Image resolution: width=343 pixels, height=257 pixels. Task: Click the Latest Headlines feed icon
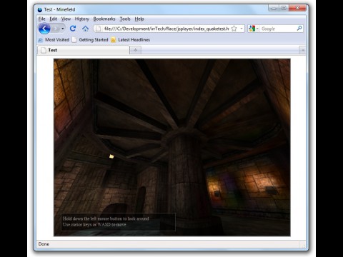(x=113, y=40)
